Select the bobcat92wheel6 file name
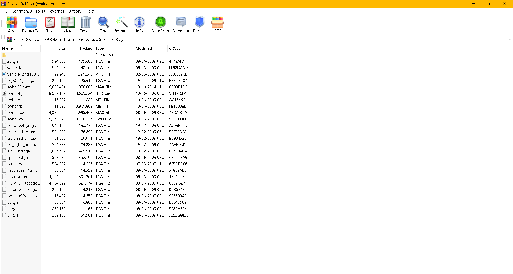513x274 pixels. 23,196
